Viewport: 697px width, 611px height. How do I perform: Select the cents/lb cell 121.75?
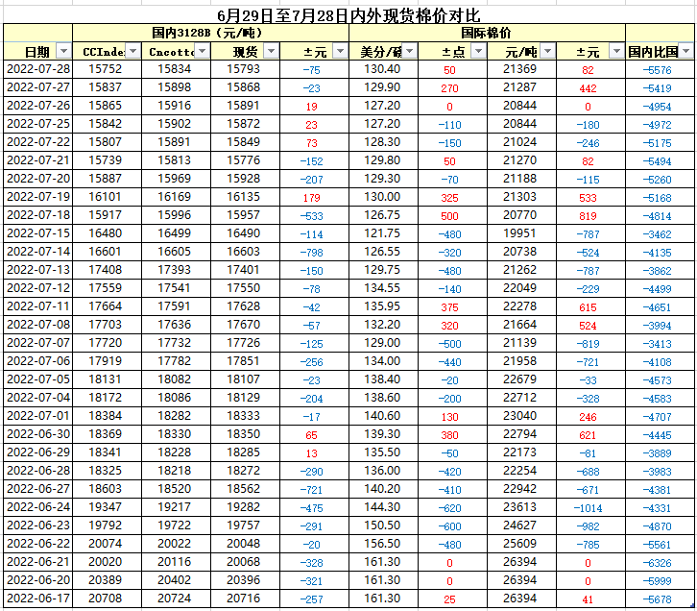click(x=384, y=233)
